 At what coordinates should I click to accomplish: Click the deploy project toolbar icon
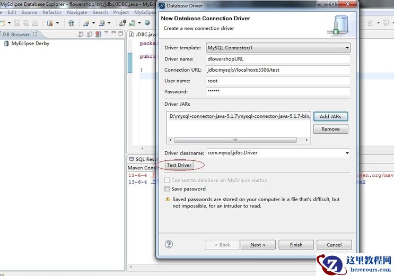[122, 23]
